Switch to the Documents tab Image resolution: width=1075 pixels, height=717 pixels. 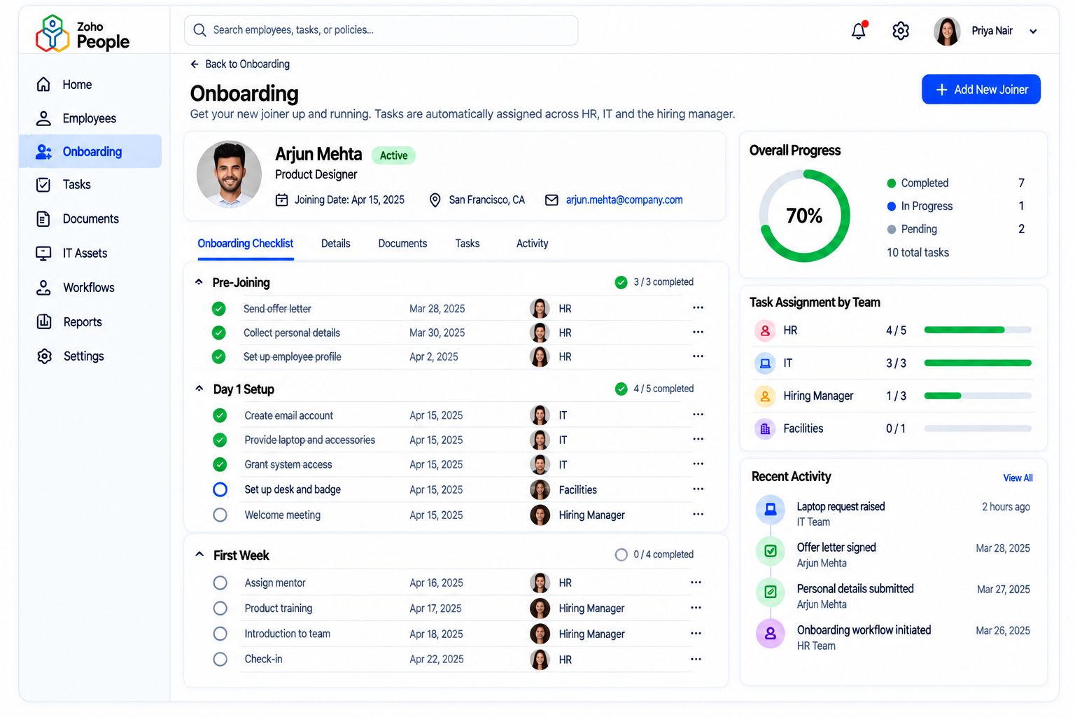402,244
